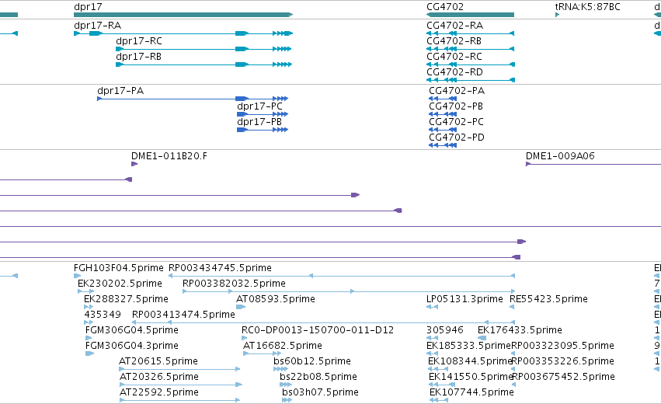
Task: Click the RC0-DP0013-150700-011-D12 label
Action: click(x=318, y=330)
